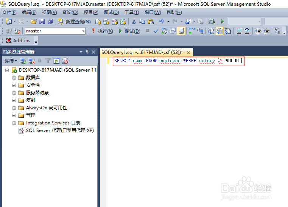Open the 帮助(H) menu
The width and height of the screenshot is (288, 207).
tap(174, 12)
